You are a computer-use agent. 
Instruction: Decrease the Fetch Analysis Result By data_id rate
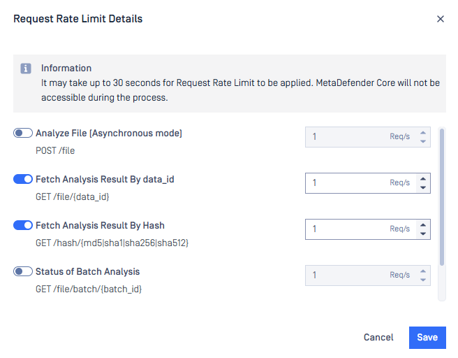[x=422, y=187]
